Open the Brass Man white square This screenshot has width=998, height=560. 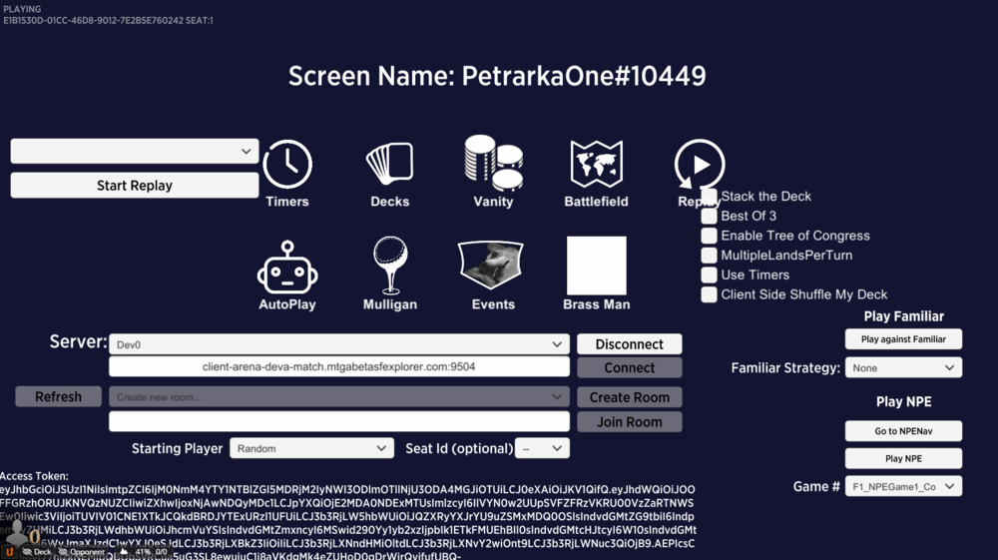597,266
